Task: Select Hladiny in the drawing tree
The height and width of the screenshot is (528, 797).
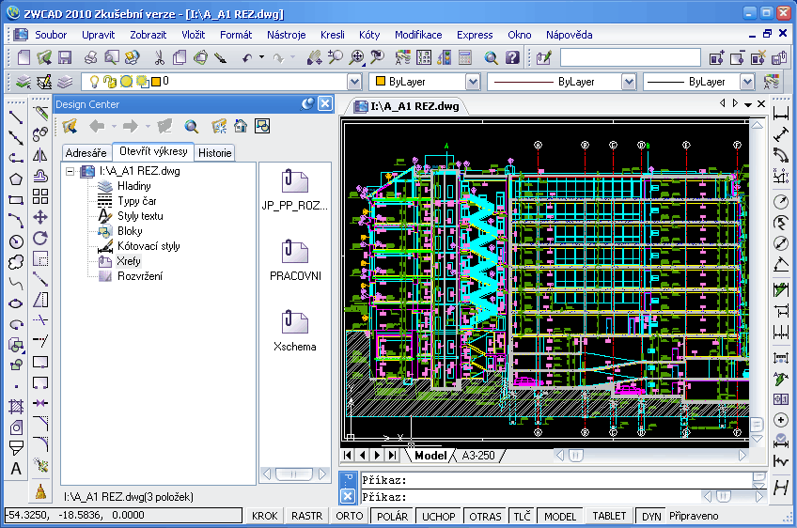Action: 133,186
